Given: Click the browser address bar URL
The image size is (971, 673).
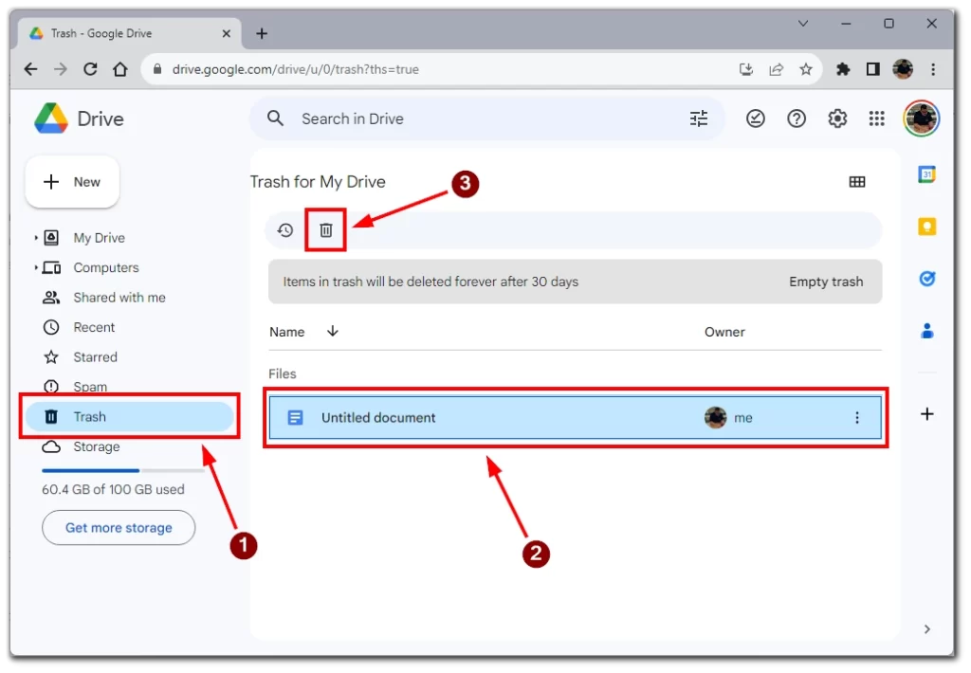Looking at the screenshot, I should click(x=296, y=69).
